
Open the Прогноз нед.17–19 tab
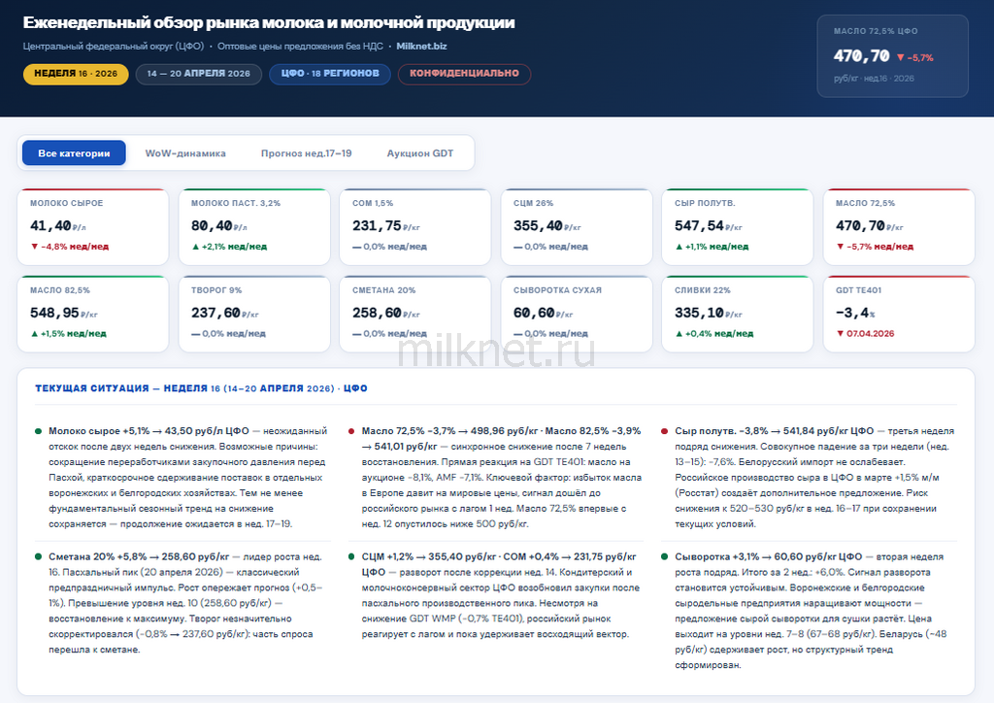[306, 153]
